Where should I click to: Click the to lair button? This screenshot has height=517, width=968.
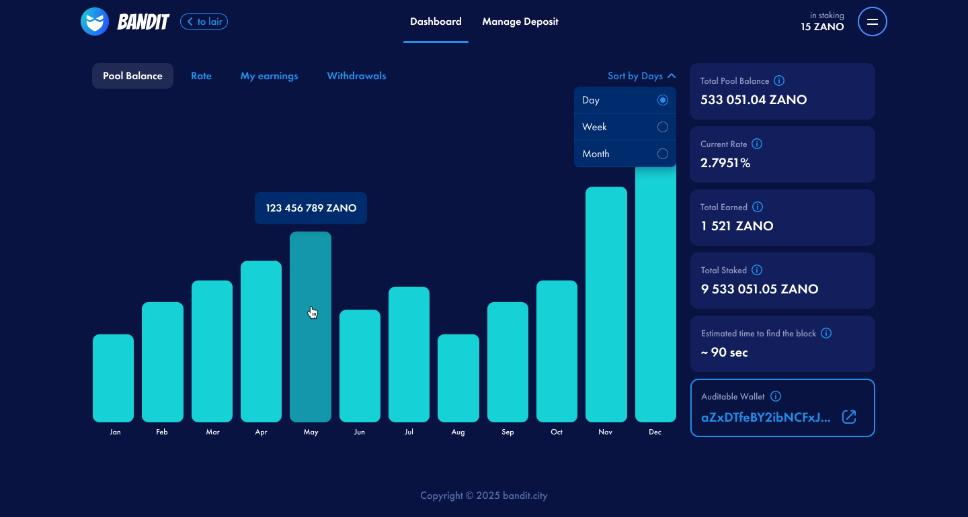204,21
